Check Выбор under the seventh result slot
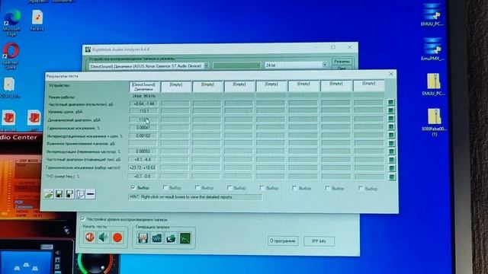Viewport: 488px width, 274px height. pyautogui.click(x=327, y=188)
